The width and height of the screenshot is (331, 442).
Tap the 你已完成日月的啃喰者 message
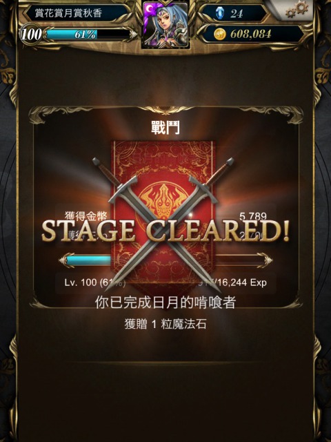coord(165,302)
